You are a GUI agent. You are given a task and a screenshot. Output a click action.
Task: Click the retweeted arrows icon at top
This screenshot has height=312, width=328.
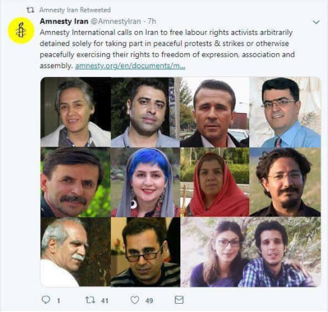pos(30,10)
